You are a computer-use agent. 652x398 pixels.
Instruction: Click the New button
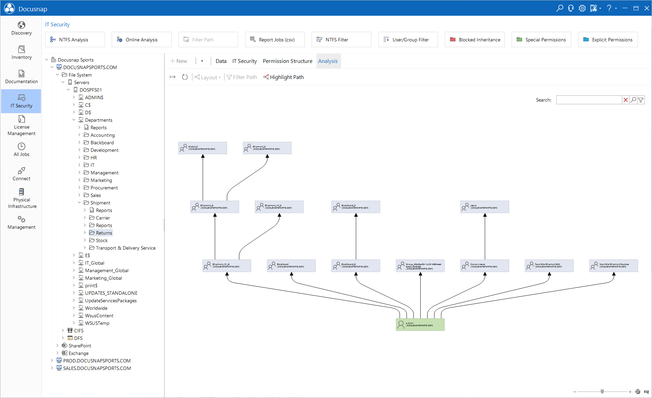(x=179, y=61)
